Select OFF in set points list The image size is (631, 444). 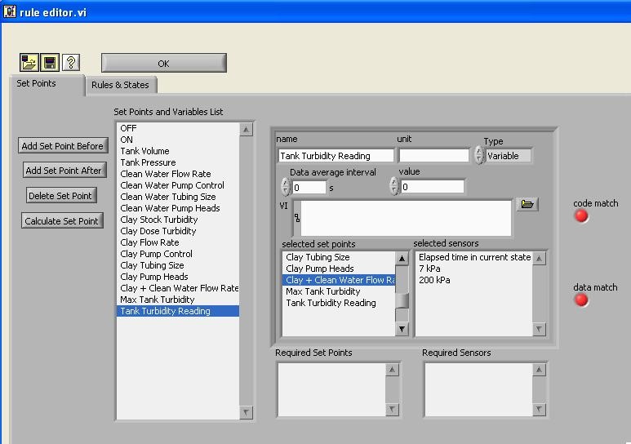(177, 128)
